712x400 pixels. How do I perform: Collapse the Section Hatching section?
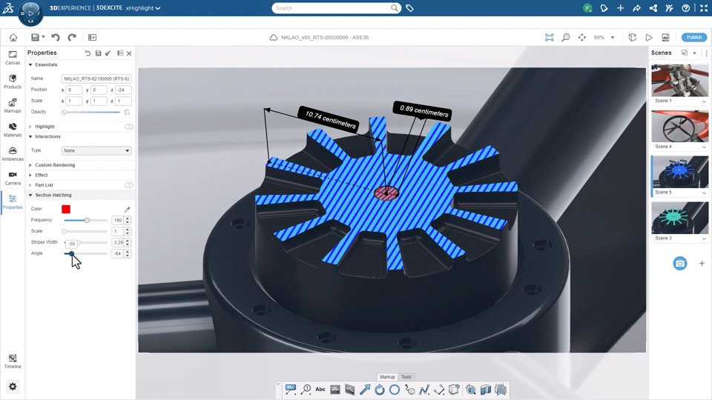coord(30,195)
